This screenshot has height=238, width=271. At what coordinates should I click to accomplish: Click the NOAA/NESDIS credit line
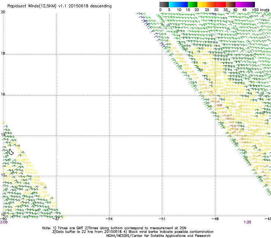(x=158, y=236)
